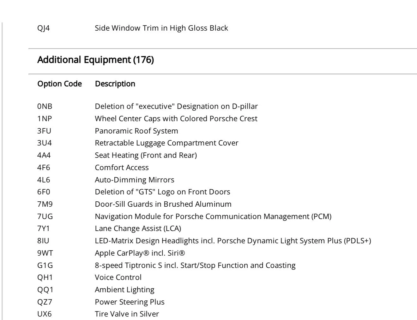Click Apple CarPlay incl. Siri entry

point(140,253)
